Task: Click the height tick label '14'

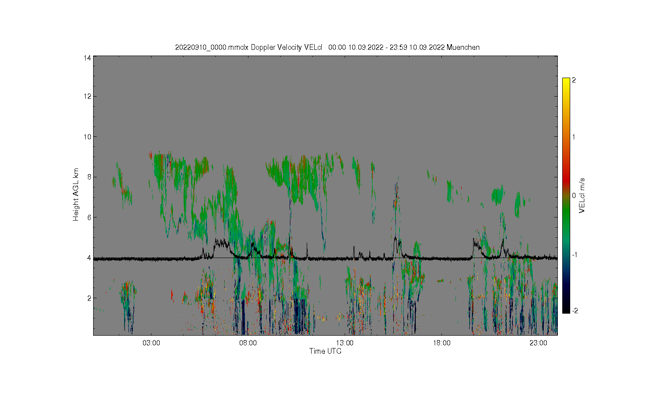Action: coord(87,58)
